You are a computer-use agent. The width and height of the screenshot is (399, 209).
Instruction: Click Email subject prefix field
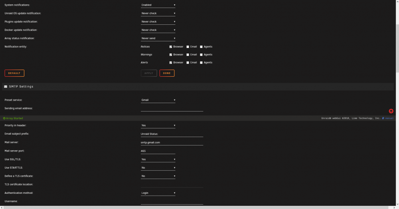coord(172,134)
